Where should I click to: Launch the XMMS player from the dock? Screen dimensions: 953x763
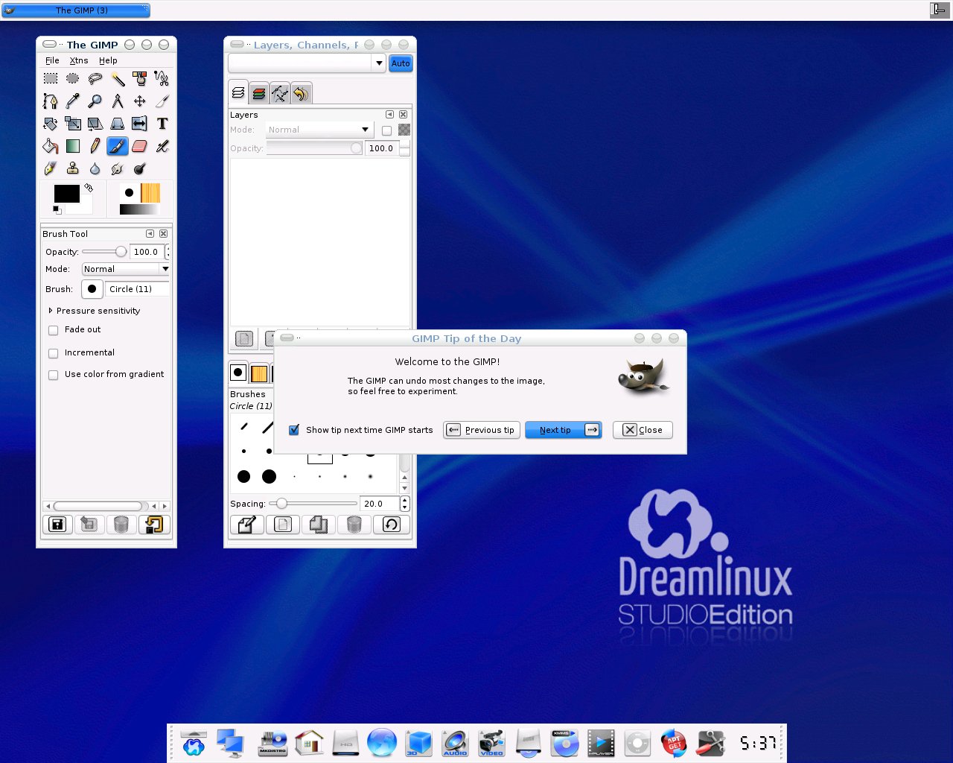click(x=565, y=743)
